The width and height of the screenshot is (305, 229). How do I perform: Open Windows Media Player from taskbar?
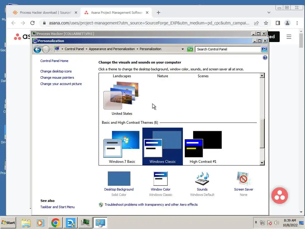(x=41, y=223)
